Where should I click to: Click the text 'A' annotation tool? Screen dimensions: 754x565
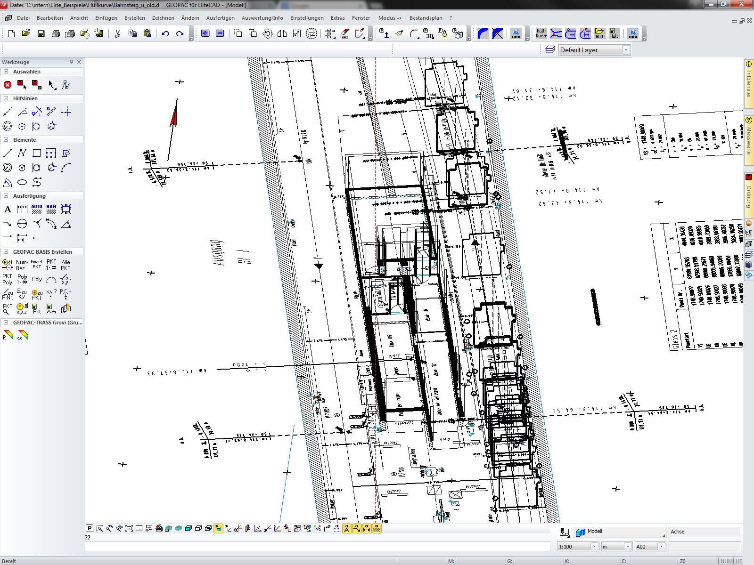(8, 210)
